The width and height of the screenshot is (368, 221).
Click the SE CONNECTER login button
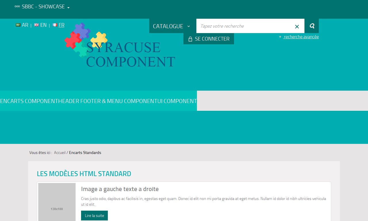(209, 39)
